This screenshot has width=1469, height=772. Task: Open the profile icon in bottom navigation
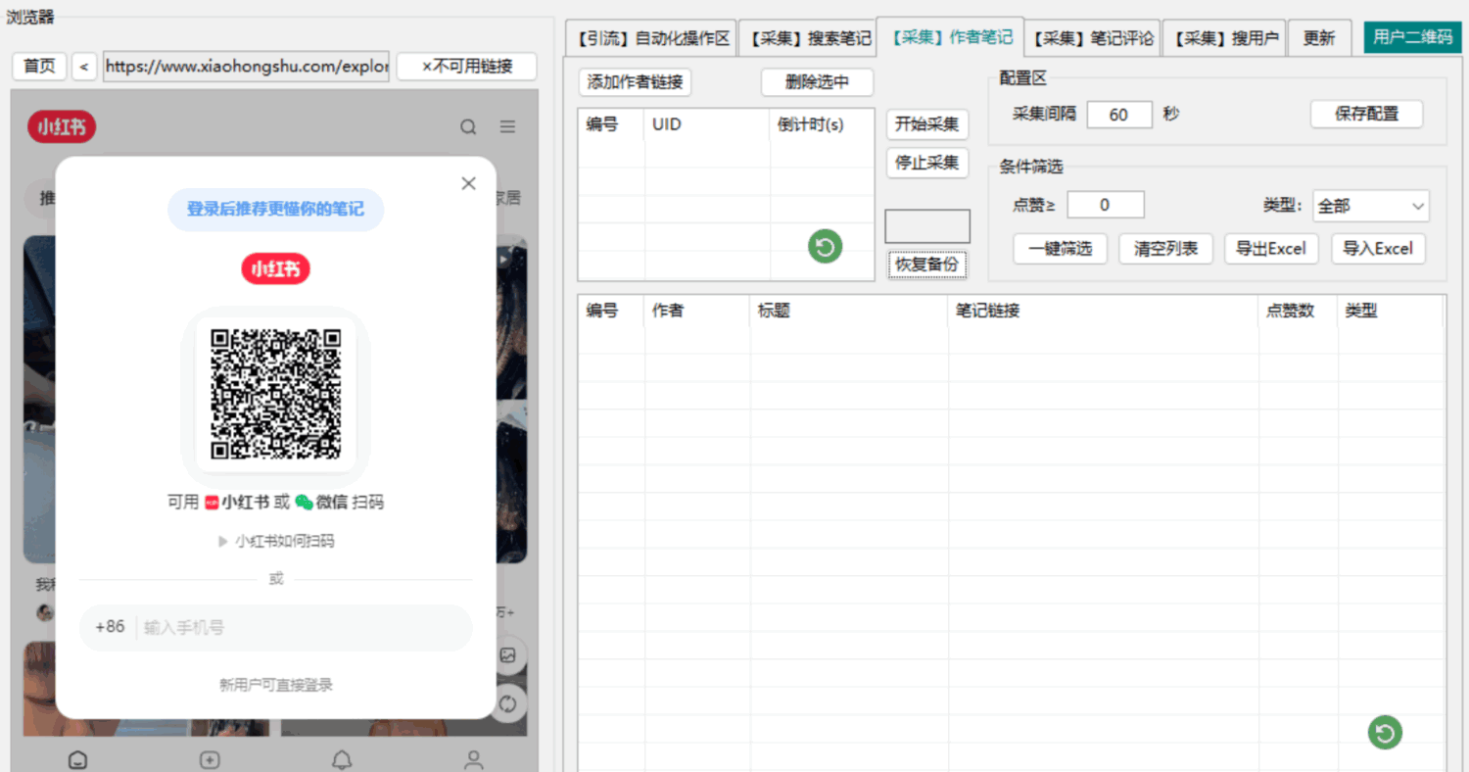pos(474,759)
